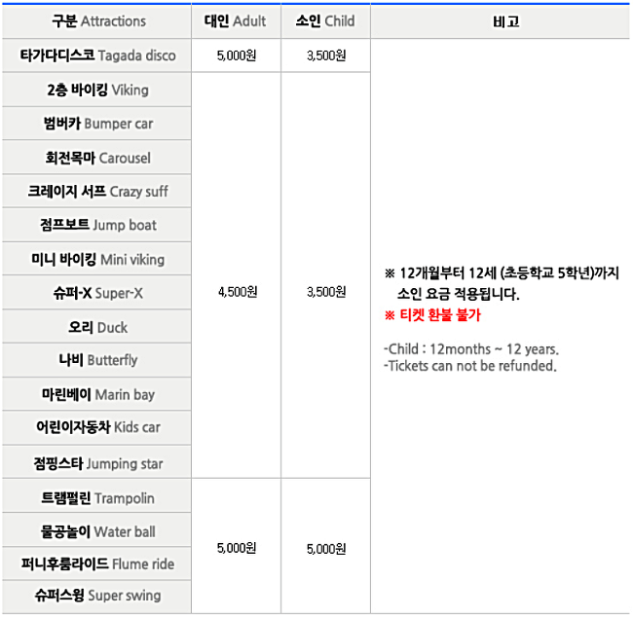Select the '물공놀이 Water ball' row label

point(98,531)
